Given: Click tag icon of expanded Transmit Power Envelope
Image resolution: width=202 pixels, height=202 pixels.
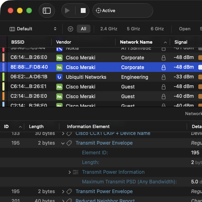Looking at the screenshot, I should click(x=69, y=143).
